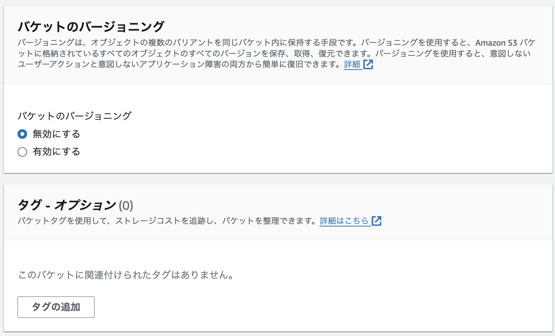Image resolution: width=555 pixels, height=336 pixels.
Task: Open the versioning documentation via its popup icon
Action: [367, 65]
